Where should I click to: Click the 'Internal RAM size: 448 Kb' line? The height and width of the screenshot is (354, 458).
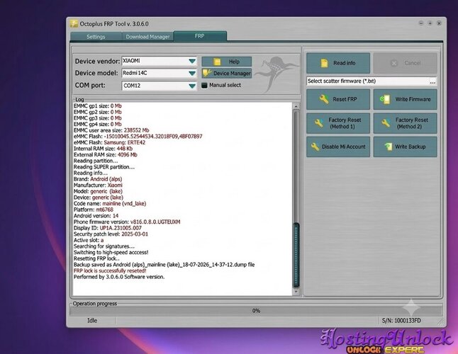point(103,149)
